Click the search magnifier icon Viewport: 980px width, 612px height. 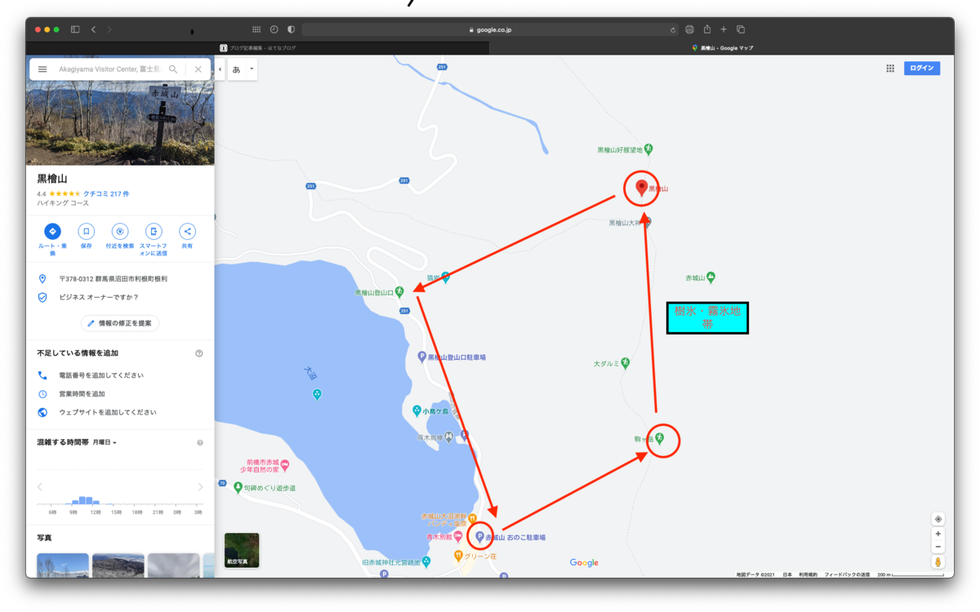click(x=173, y=69)
